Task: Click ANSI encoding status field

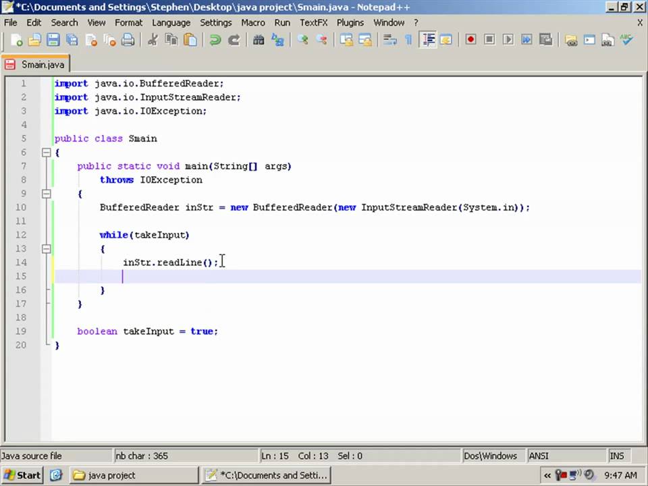Action: (567, 456)
